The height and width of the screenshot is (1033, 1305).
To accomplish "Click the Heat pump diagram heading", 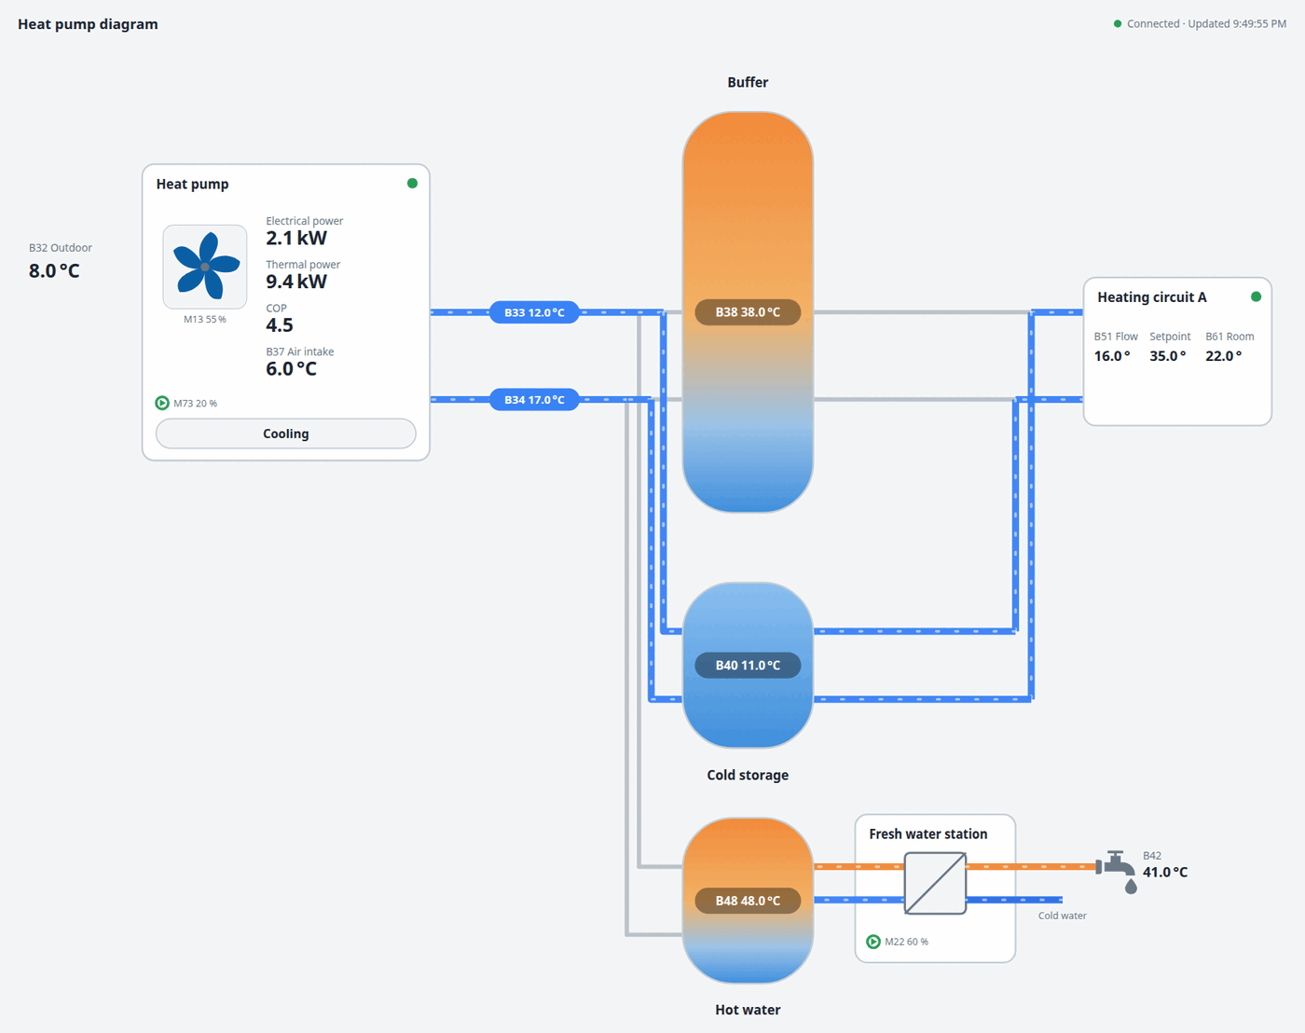I will point(88,24).
